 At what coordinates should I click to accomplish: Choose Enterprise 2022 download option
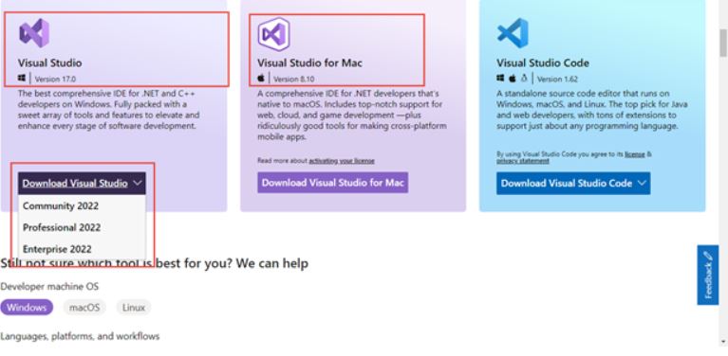[57, 249]
